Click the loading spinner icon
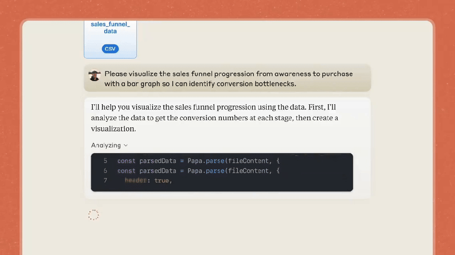 click(94, 215)
